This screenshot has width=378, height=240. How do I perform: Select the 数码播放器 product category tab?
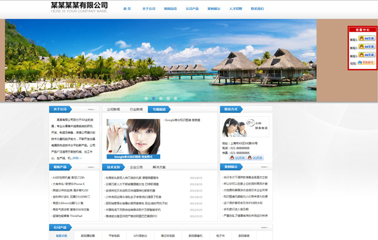point(88,236)
